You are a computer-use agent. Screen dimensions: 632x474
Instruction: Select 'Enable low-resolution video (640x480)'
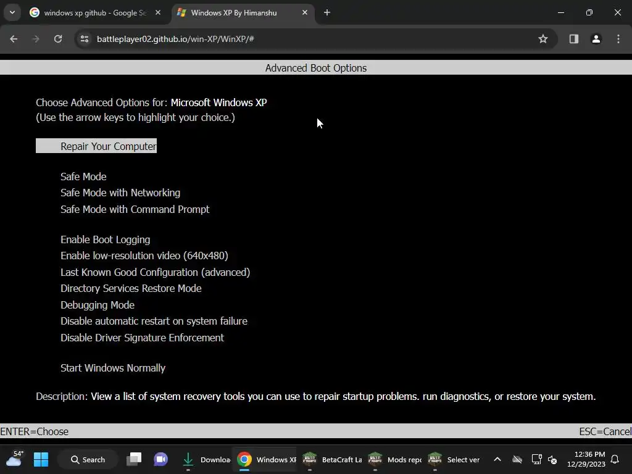pos(144,256)
